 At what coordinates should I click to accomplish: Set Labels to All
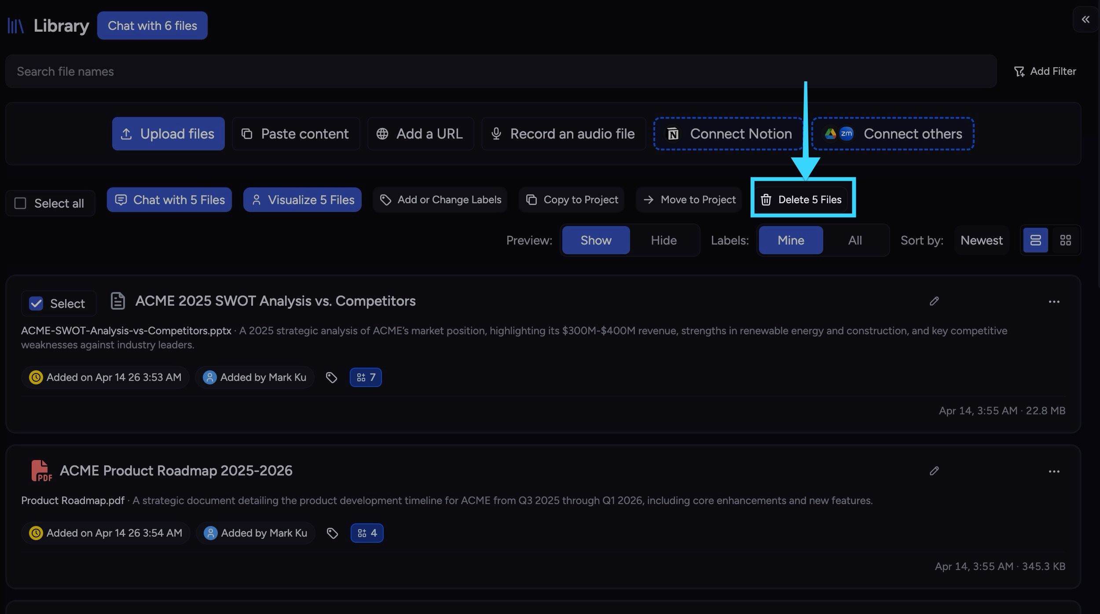[855, 240]
